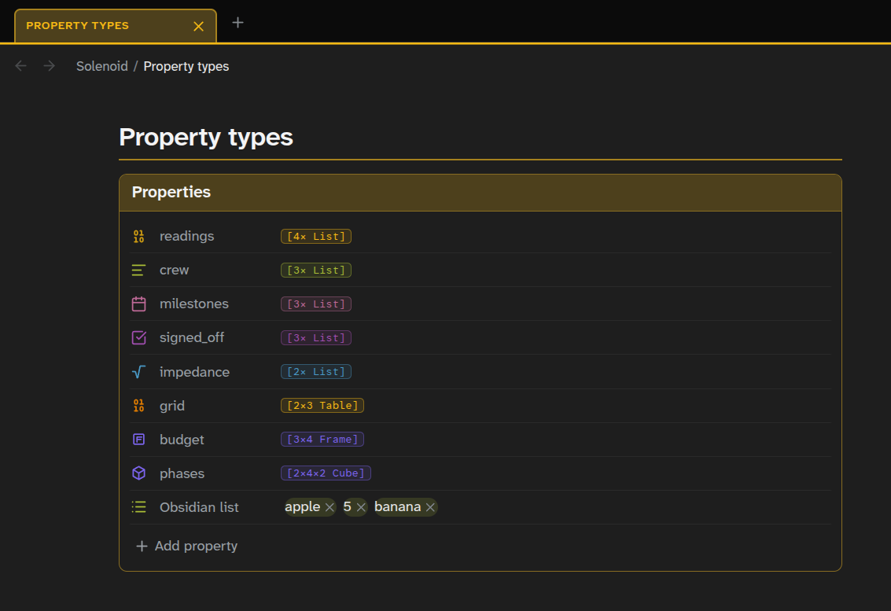
Task: Open the [4× List] value for readings
Action: (x=316, y=237)
